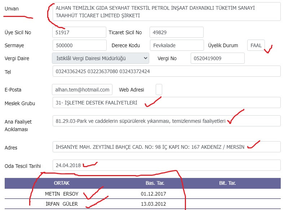This screenshot has width=284, height=210.
Task: Select the Ana Faaliyet Açıklaması field
Action: tap(166, 121)
